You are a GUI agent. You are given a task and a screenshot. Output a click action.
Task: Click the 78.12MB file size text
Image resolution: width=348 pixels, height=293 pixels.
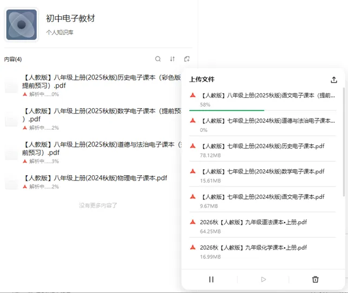pos(210,155)
